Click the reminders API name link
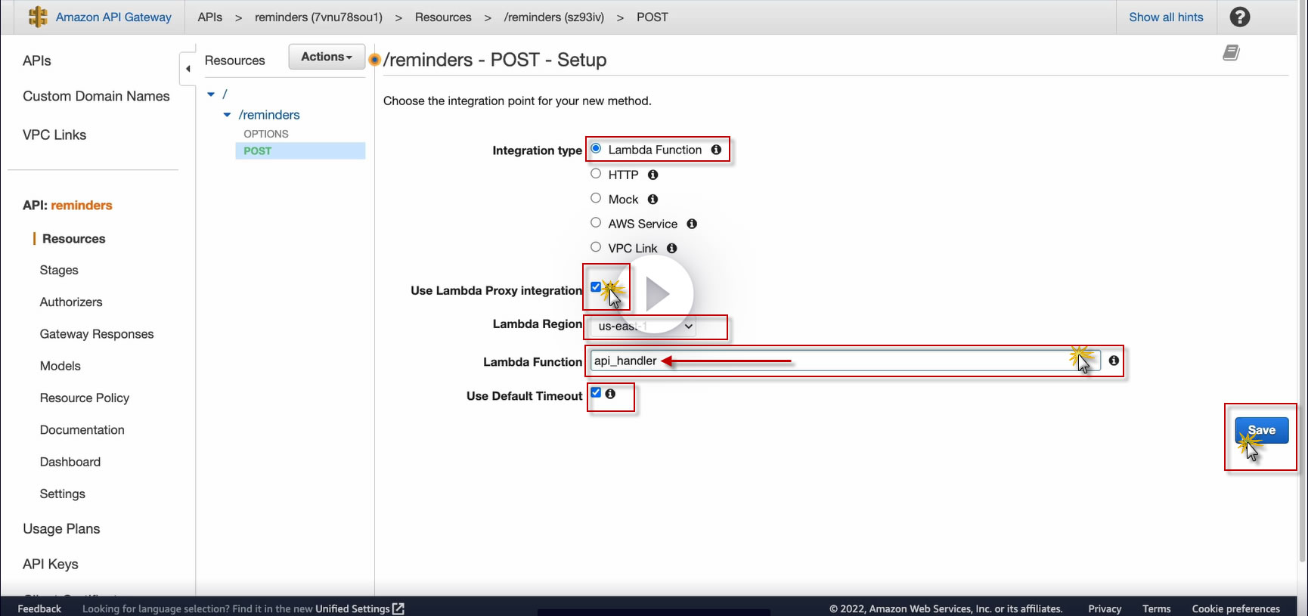The height and width of the screenshot is (616, 1308). click(82, 206)
